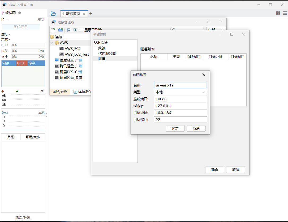Click 目标地址 column header
Viewport: 288px width, 222px height.
[x=216, y=57]
